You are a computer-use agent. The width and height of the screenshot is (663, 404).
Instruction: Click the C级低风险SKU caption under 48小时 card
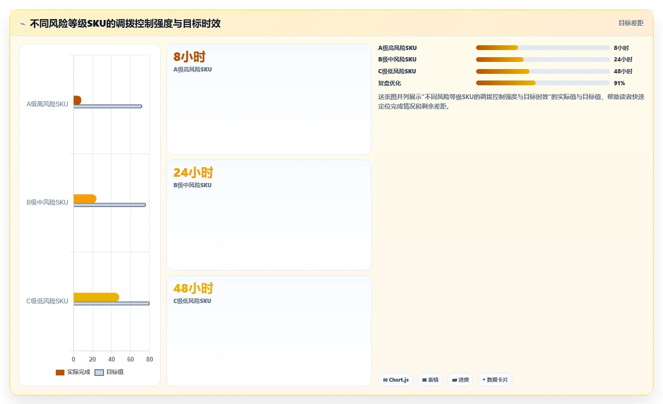click(192, 301)
